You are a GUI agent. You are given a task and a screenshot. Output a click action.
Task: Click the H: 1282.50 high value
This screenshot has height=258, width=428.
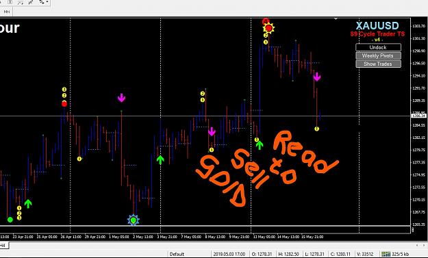point(289,254)
